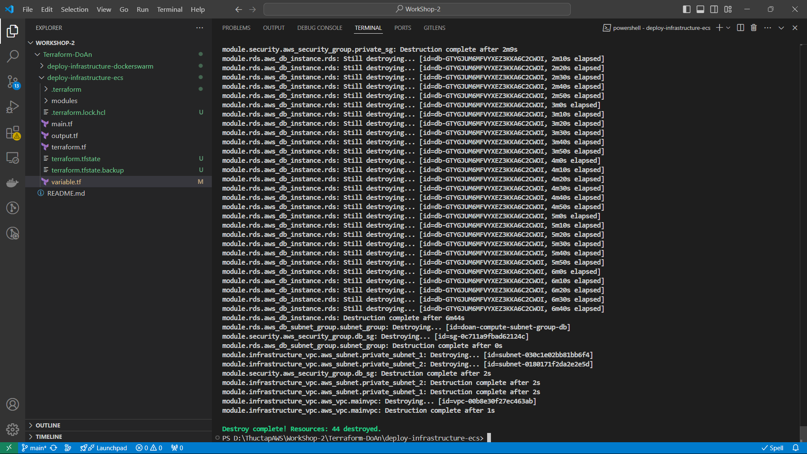Toggle Spell checker in status bar
This screenshot has width=807, height=454.
click(x=773, y=448)
